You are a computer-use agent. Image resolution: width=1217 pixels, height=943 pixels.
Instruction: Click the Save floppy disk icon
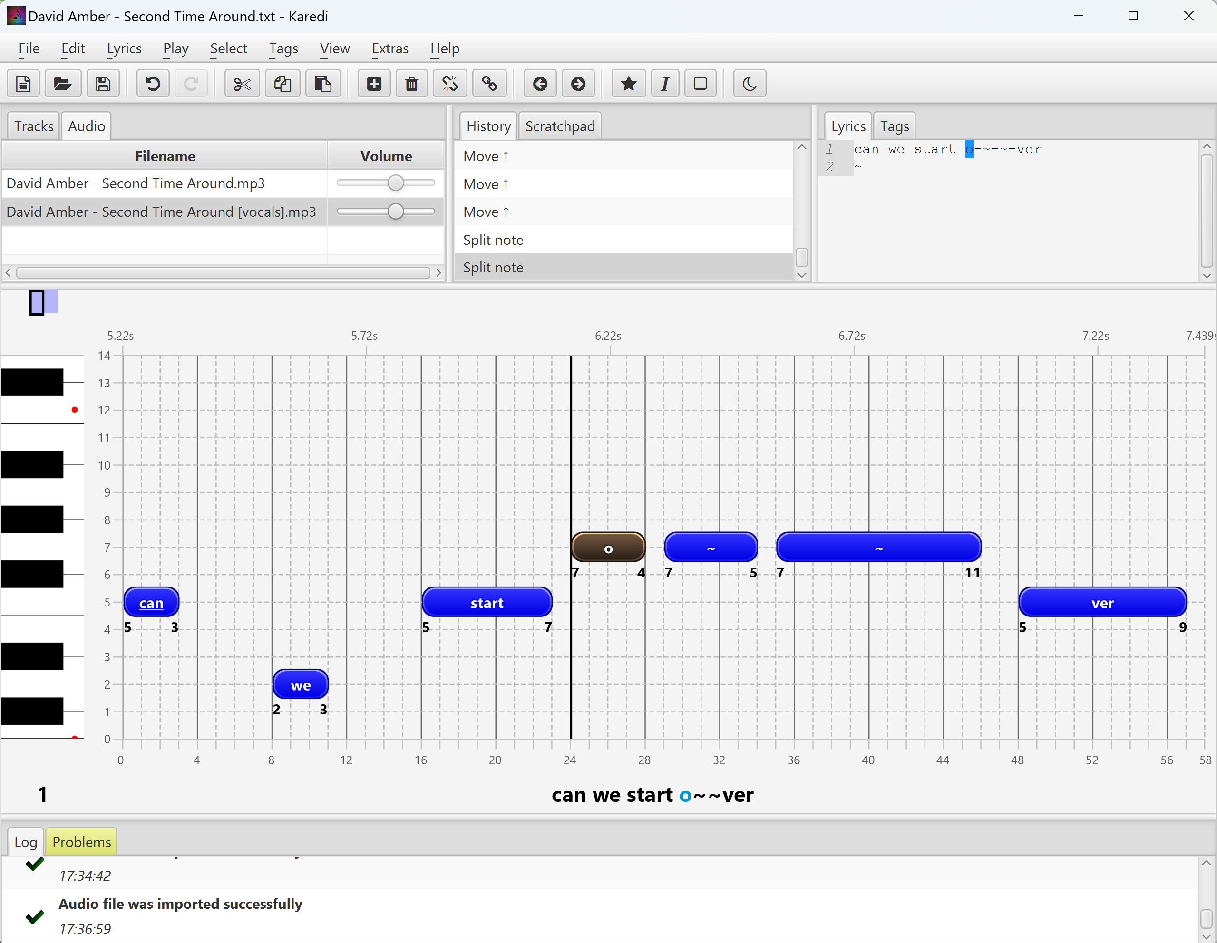coord(103,84)
